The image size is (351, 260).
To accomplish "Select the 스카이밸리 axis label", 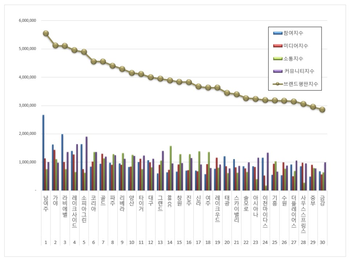I will coord(237,209).
